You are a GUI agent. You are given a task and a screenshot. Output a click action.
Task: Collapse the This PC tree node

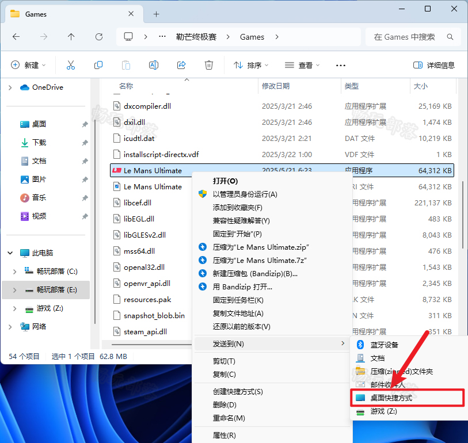(x=10, y=253)
